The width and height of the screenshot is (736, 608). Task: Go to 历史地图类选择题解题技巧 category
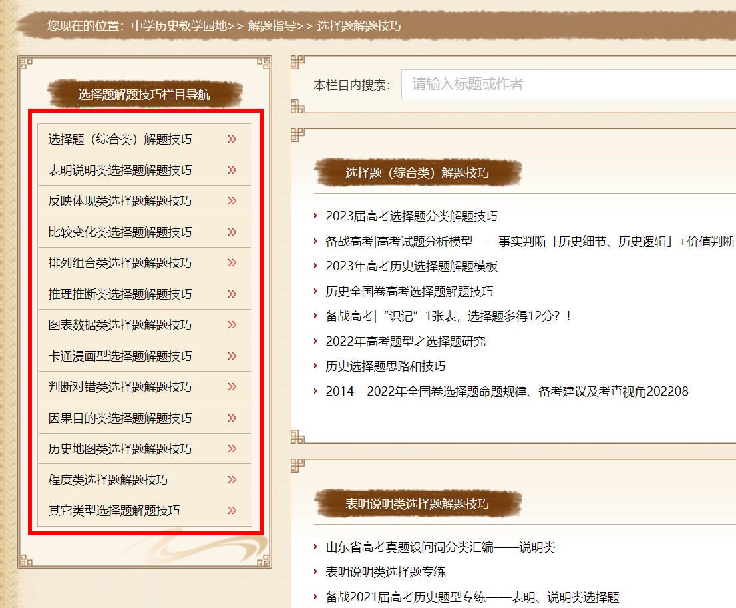pos(120,449)
